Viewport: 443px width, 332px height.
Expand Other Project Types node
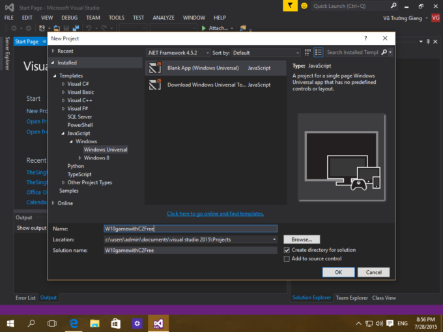click(x=63, y=182)
